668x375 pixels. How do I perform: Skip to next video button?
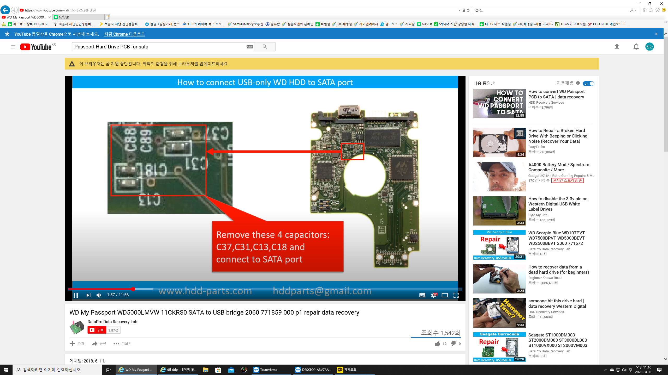tap(88, 295)
